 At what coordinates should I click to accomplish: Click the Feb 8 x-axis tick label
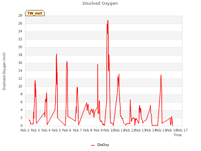88,130
